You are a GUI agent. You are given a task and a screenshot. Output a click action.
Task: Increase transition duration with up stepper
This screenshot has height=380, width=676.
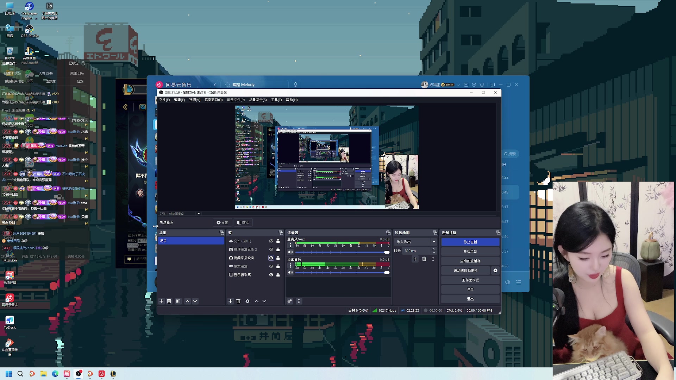coord(434,249)
